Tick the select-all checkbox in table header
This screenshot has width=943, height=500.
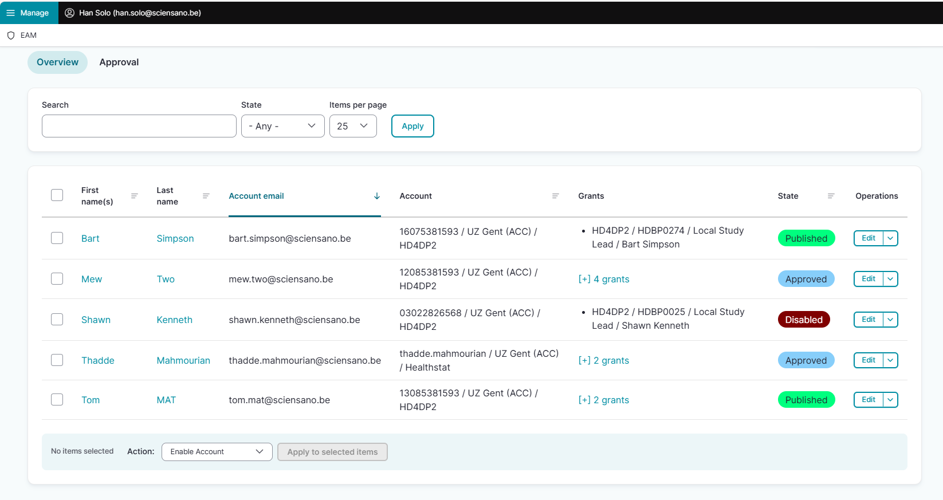57,195
